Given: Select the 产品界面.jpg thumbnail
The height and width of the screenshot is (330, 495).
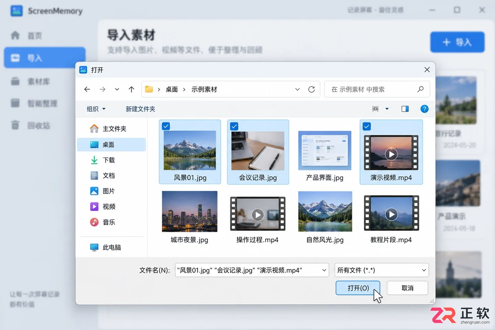Looking at the screenshot, I should point(325,151).
